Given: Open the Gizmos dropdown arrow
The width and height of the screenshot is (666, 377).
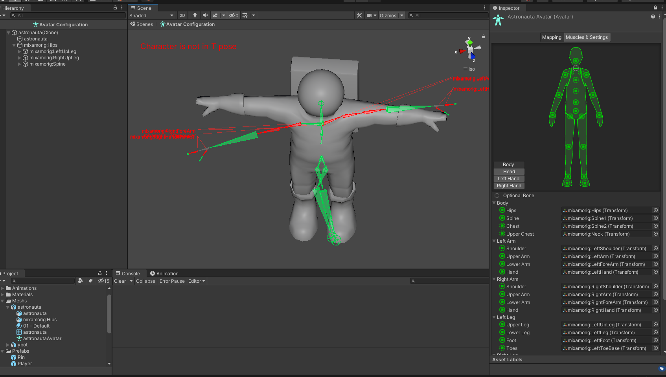Looking at the screenshot, I should pos(402,15).
